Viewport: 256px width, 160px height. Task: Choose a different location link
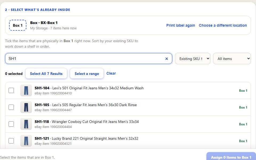(223, 26)
